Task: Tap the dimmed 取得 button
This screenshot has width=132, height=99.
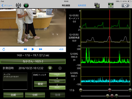Action: tap(58, 95)
